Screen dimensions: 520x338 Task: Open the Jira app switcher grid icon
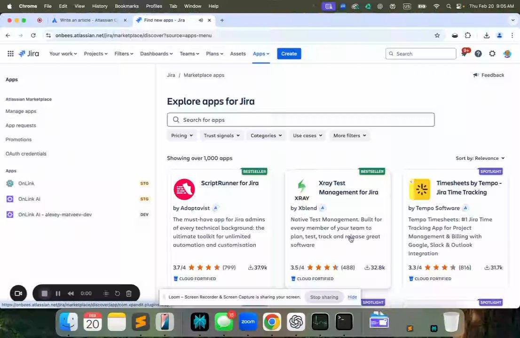tap(11, 54)
